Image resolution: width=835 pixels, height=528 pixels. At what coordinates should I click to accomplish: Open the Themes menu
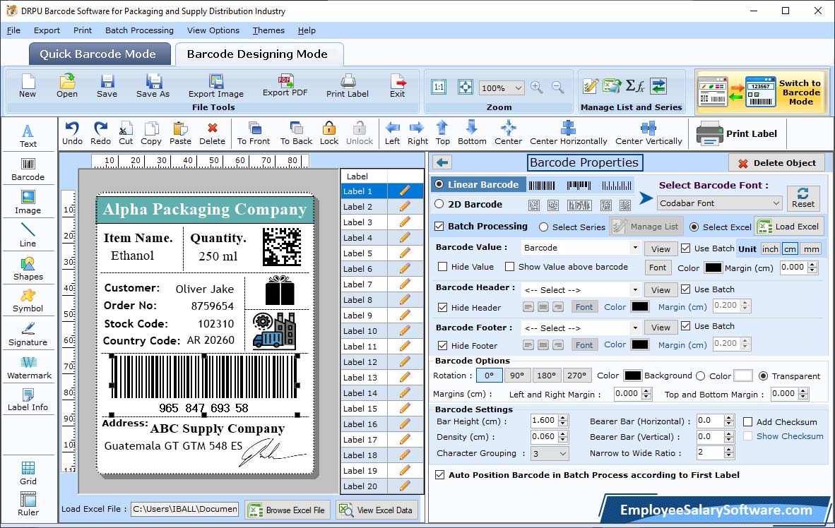268,30
